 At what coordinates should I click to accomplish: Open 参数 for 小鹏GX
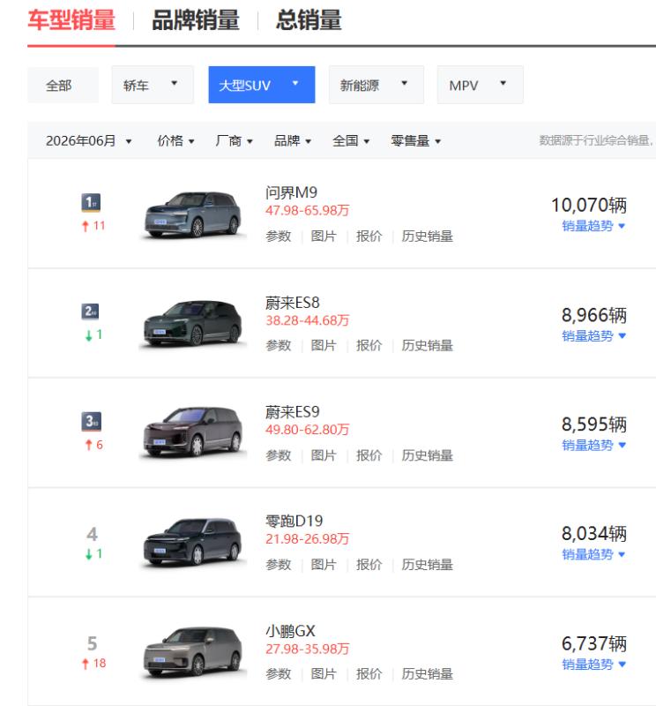point(279,674)
